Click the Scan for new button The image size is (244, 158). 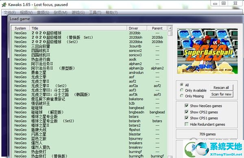222,94
